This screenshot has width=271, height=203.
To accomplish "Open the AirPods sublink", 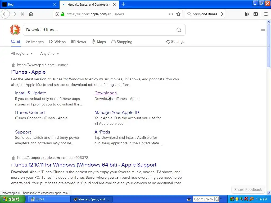I will point(102,132).
